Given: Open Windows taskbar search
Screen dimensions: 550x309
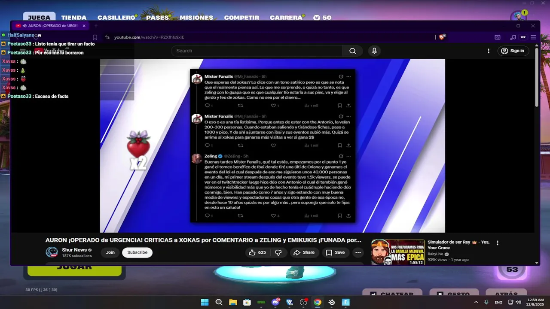Looking at the screenshot, I should pyautogui.click(x=219, y=302).
